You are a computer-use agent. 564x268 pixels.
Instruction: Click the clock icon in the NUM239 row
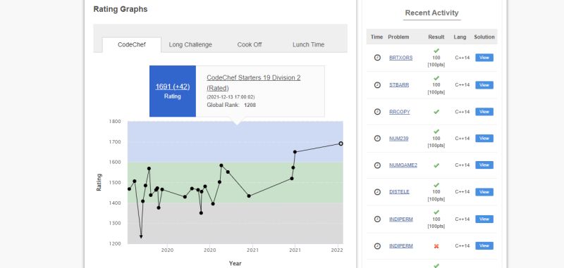[377, 138]
